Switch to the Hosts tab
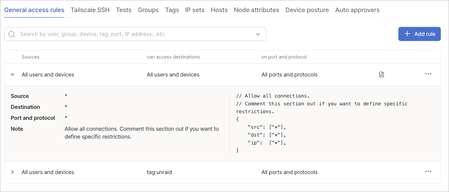This screenshot has width=449, height=192. click(x=219, y=10)
